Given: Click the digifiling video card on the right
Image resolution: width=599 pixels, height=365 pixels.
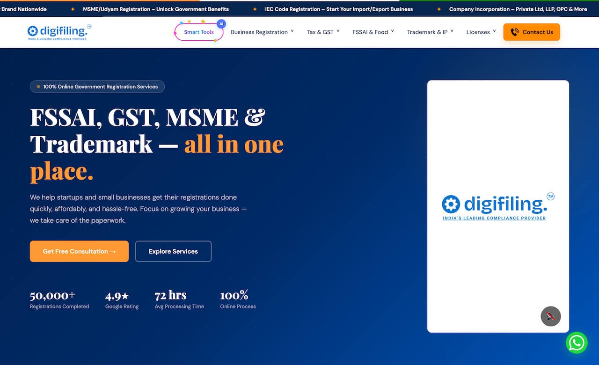Looking at the screenshot, I should (x=498, y=206).
